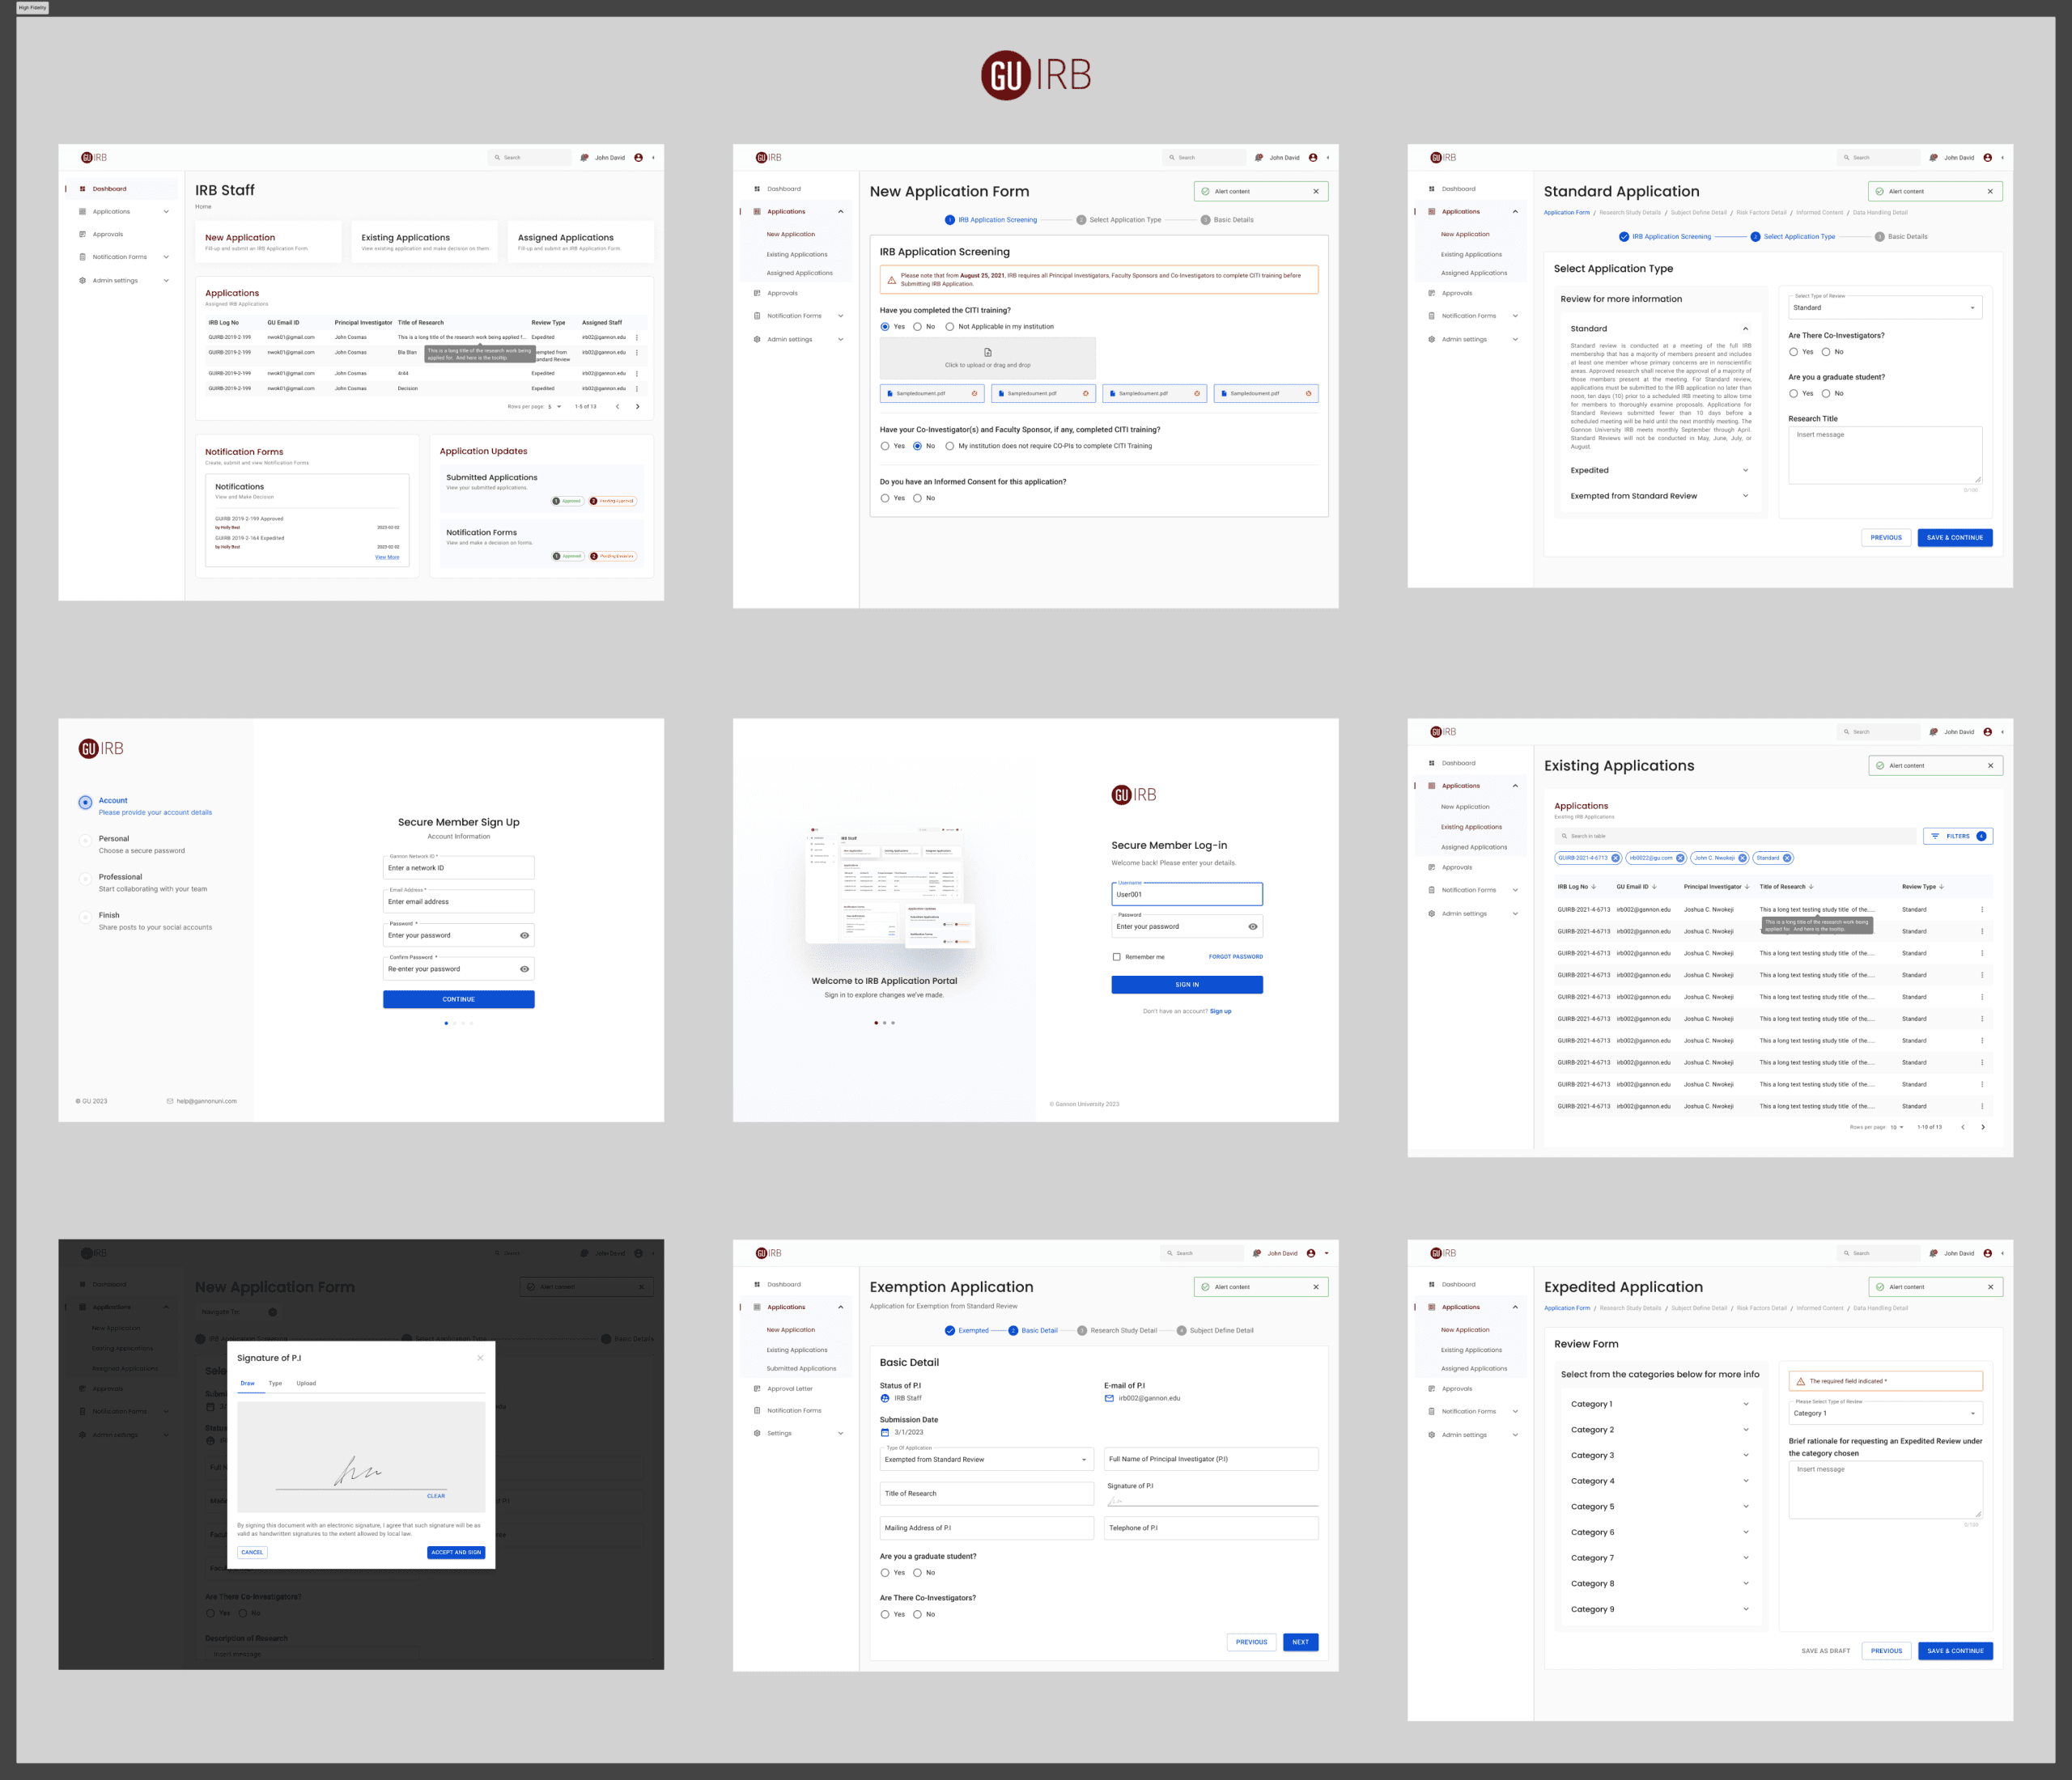Image resolution: width=2072 pixels, height=1780 pixels.
Task: Expand the 'Category 5' accordion
Action: point(1746,1507)
